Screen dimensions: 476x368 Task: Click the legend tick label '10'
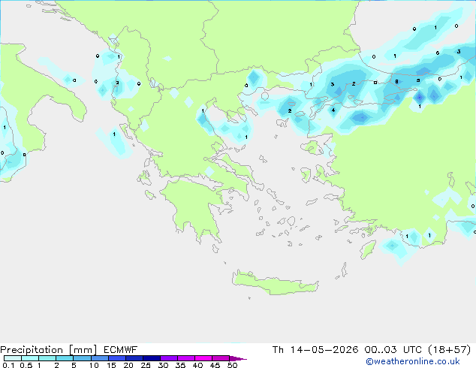coord(94,365)
